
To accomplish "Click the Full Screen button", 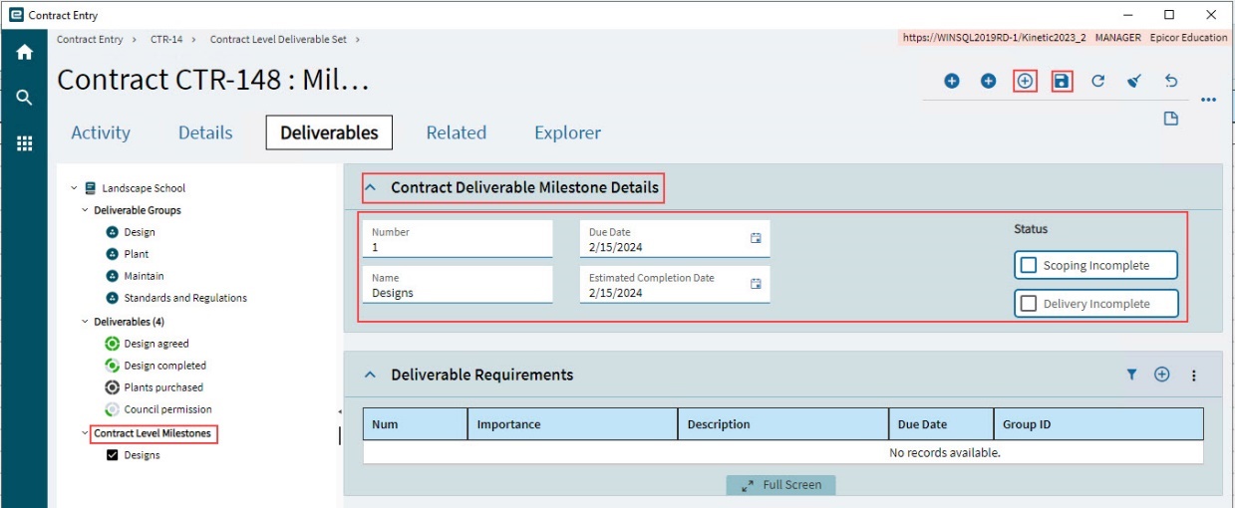I will 781,485.
